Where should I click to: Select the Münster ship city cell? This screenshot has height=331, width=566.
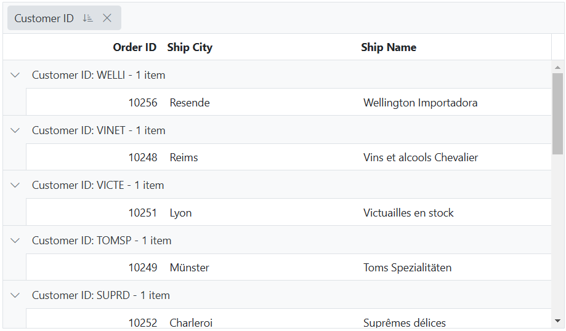[190, 268]
